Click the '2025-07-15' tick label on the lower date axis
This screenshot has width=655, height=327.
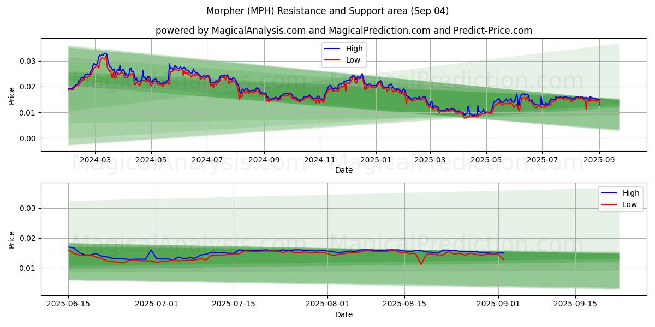tap(234, 305)
